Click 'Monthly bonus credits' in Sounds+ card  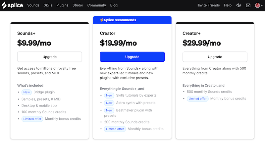[x=63, y=119]
